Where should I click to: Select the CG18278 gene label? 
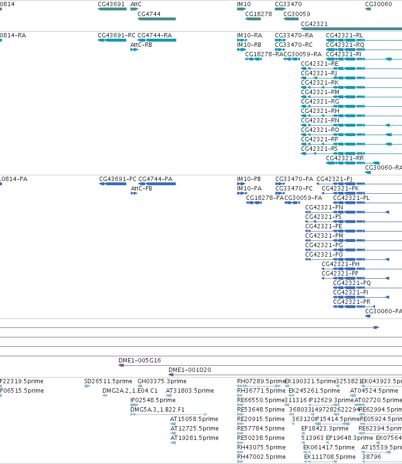258,14
